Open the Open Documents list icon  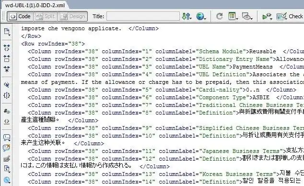pos(7,32)
